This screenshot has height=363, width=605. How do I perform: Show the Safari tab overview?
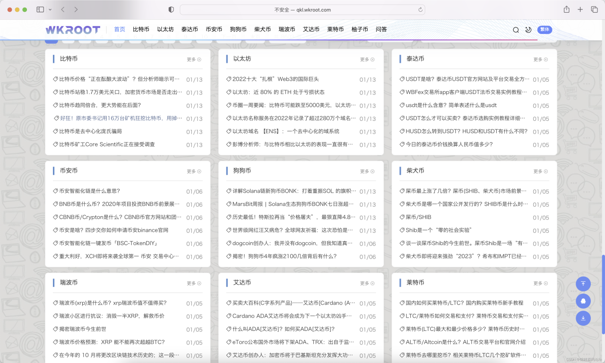(595, 9)
